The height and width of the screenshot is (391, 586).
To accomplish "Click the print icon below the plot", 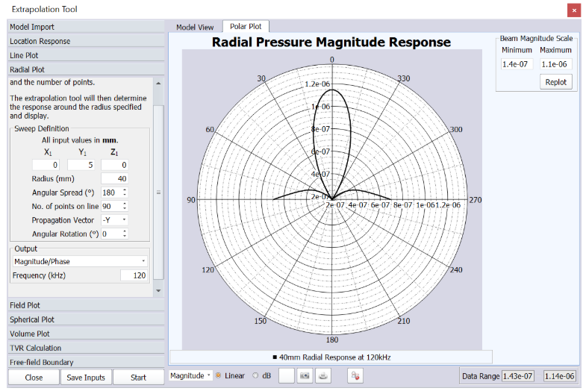I will click(323, 375).
